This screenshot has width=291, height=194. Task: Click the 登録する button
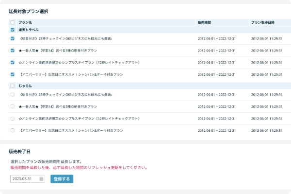(x=62, y=179)
